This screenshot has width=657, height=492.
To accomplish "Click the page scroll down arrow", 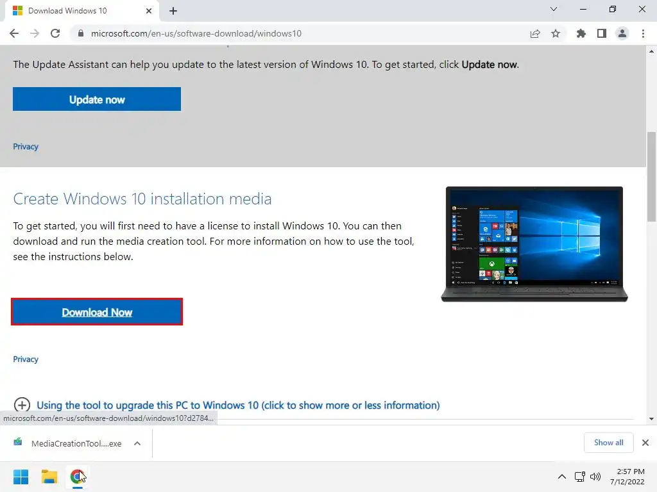I will [652, 418].
